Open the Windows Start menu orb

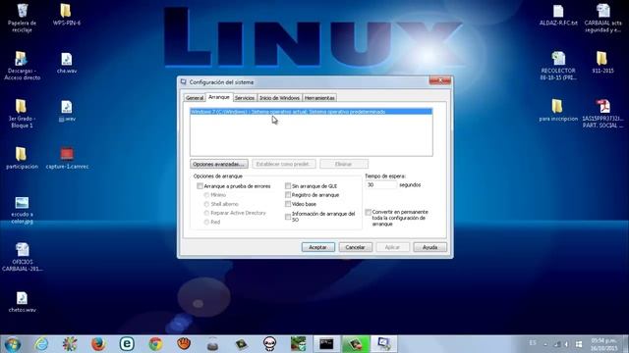(x=13, y=344)
